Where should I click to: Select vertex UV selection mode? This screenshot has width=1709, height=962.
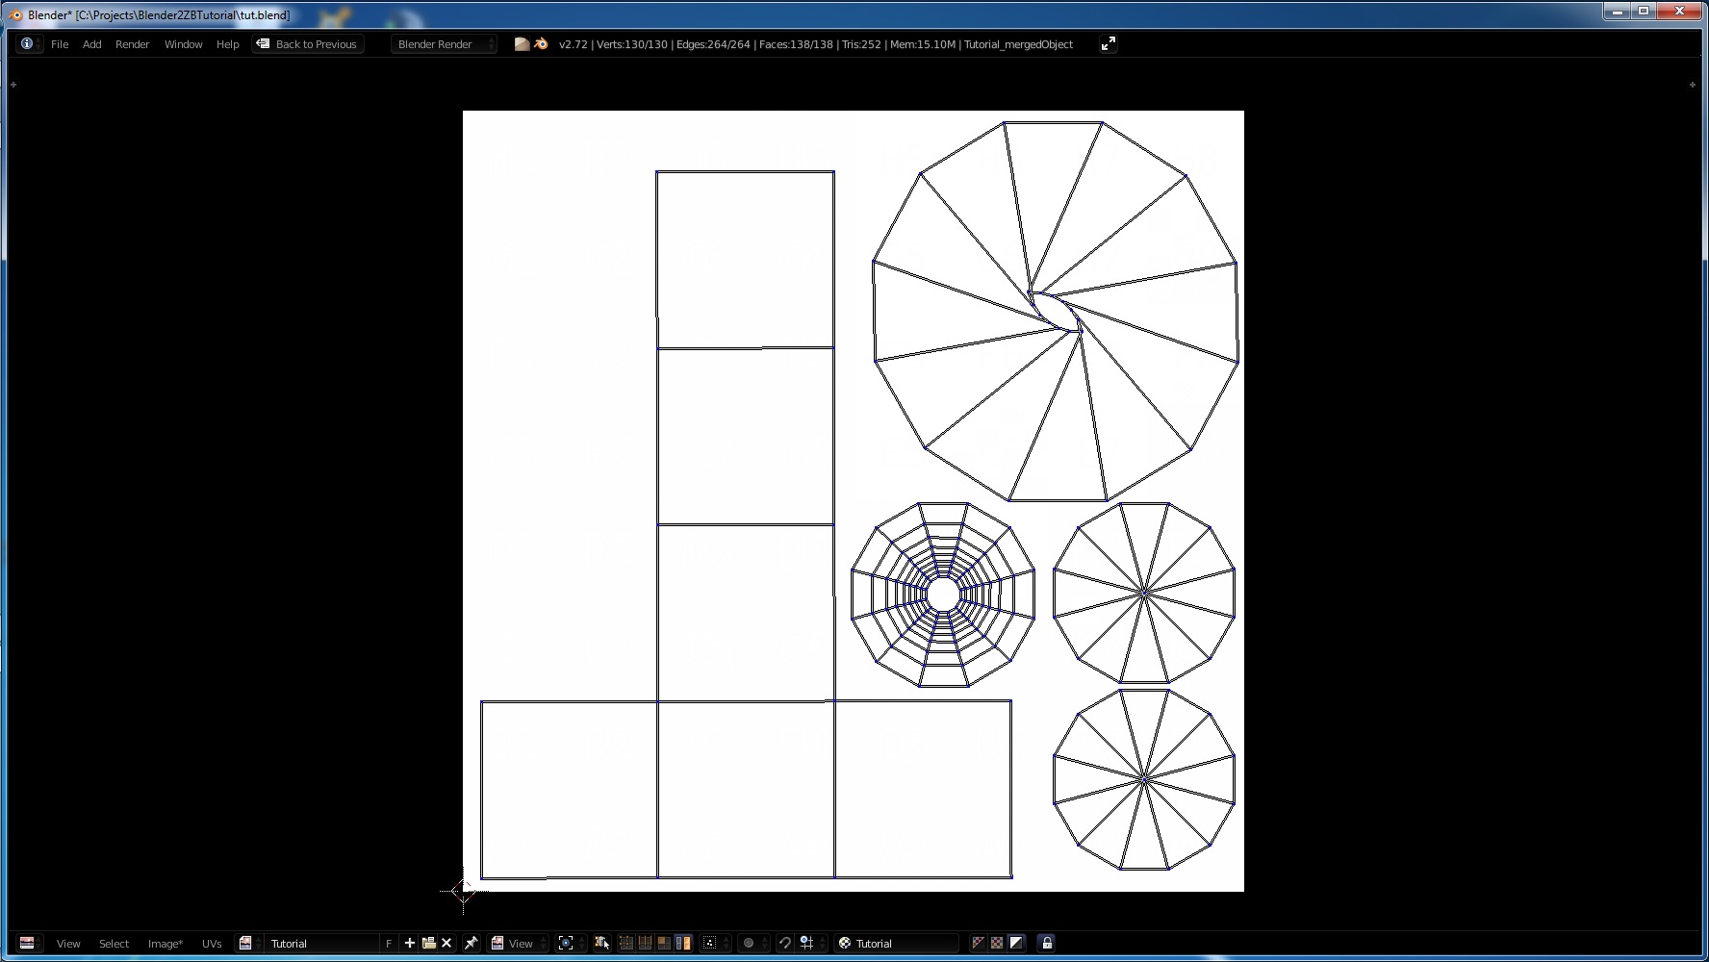(x=626, y=943)
